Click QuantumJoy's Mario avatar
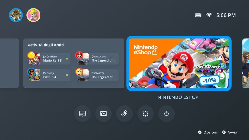 [x=79, y=55]
